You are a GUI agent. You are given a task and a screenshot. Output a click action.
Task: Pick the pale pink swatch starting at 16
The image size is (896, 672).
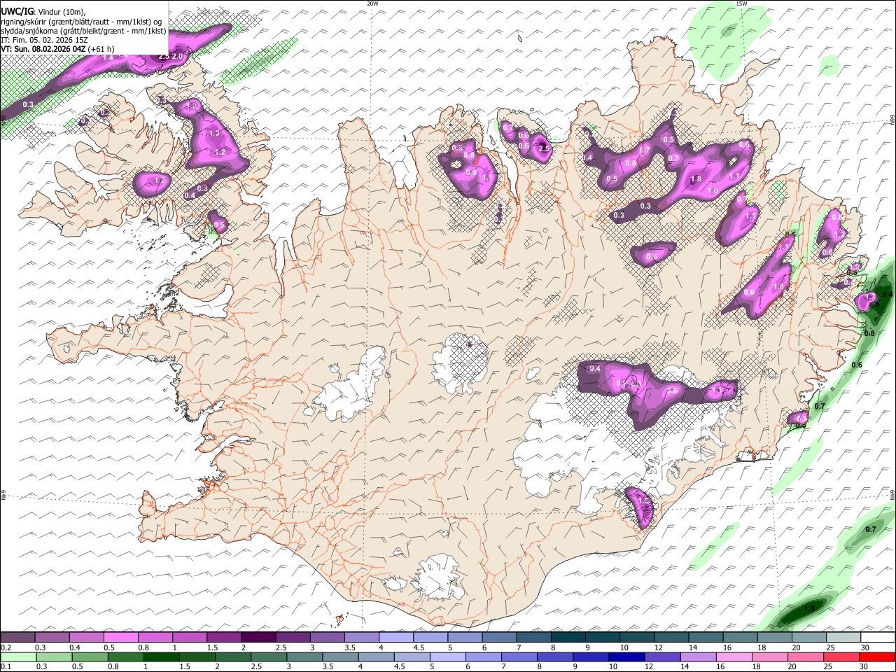(734, 657)
